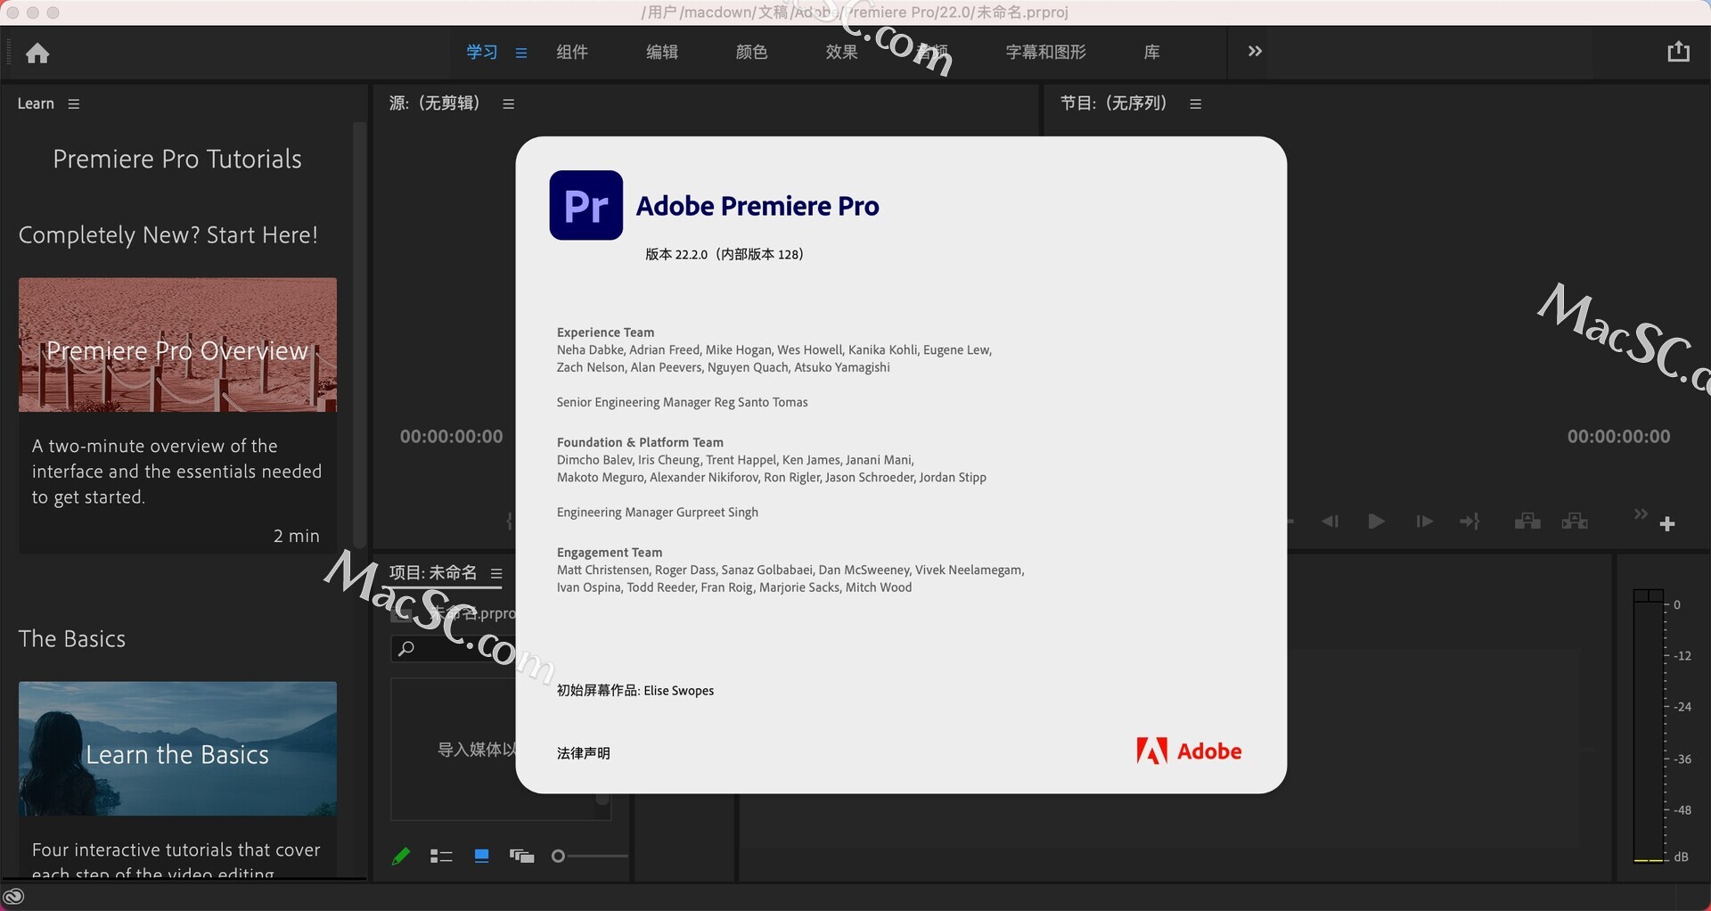Open the 源 panel menu
The height and width of the screenshot is (911, 1711).
click(509, 104)
